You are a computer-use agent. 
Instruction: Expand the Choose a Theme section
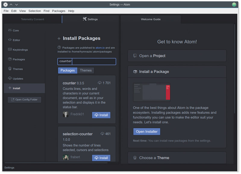[177, 158]
